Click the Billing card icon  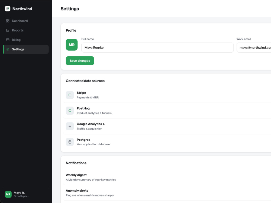point(8,40)
